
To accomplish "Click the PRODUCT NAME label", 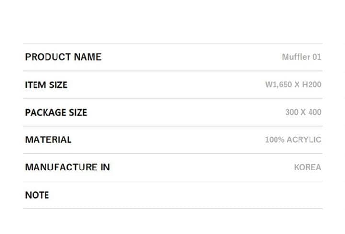I will (63, 57).
